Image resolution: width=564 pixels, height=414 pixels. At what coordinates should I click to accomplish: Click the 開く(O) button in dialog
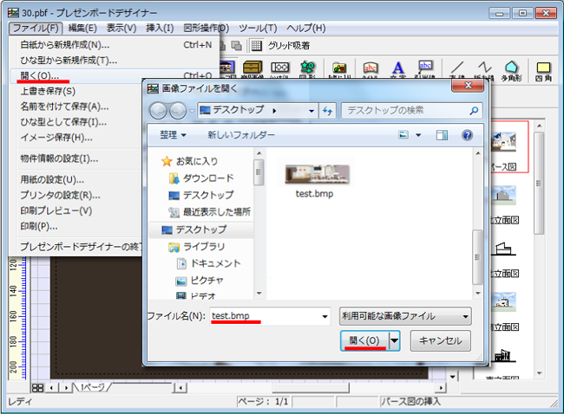tap(364, 341)
